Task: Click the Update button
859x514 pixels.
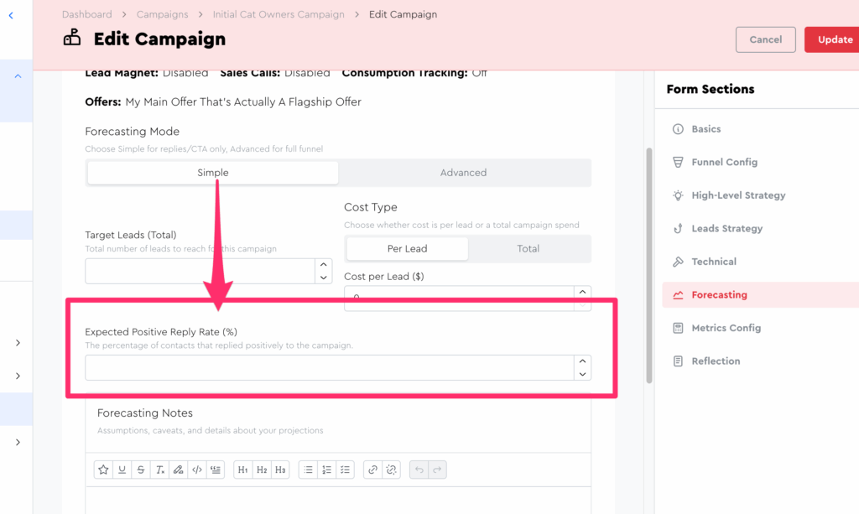Action: click(834, 39)
